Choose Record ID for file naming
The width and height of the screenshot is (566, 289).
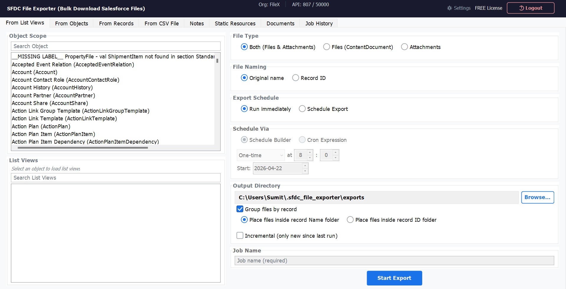click(x=296, y=78)
